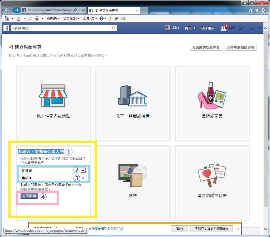Click the RSS feeds icon
The width and height of the screenshot is (270, 237).
click(x=18, y=19)
